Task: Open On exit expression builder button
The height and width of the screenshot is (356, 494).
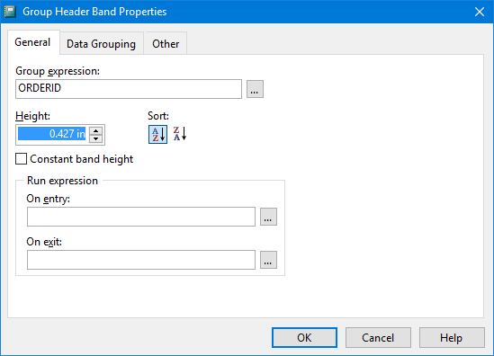Action: click(268, 260)
